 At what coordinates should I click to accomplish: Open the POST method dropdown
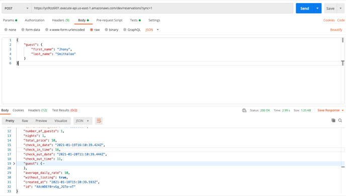click(17, 9)
